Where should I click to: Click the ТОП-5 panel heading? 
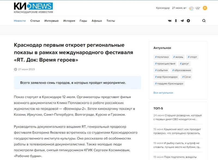[158, 108]
